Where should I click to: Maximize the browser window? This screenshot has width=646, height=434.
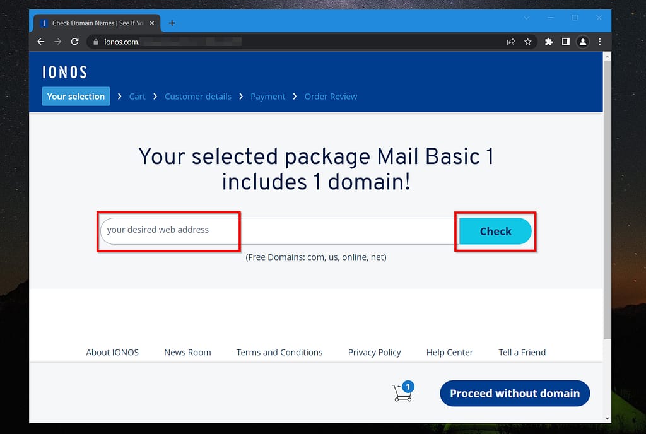[575, 18]
